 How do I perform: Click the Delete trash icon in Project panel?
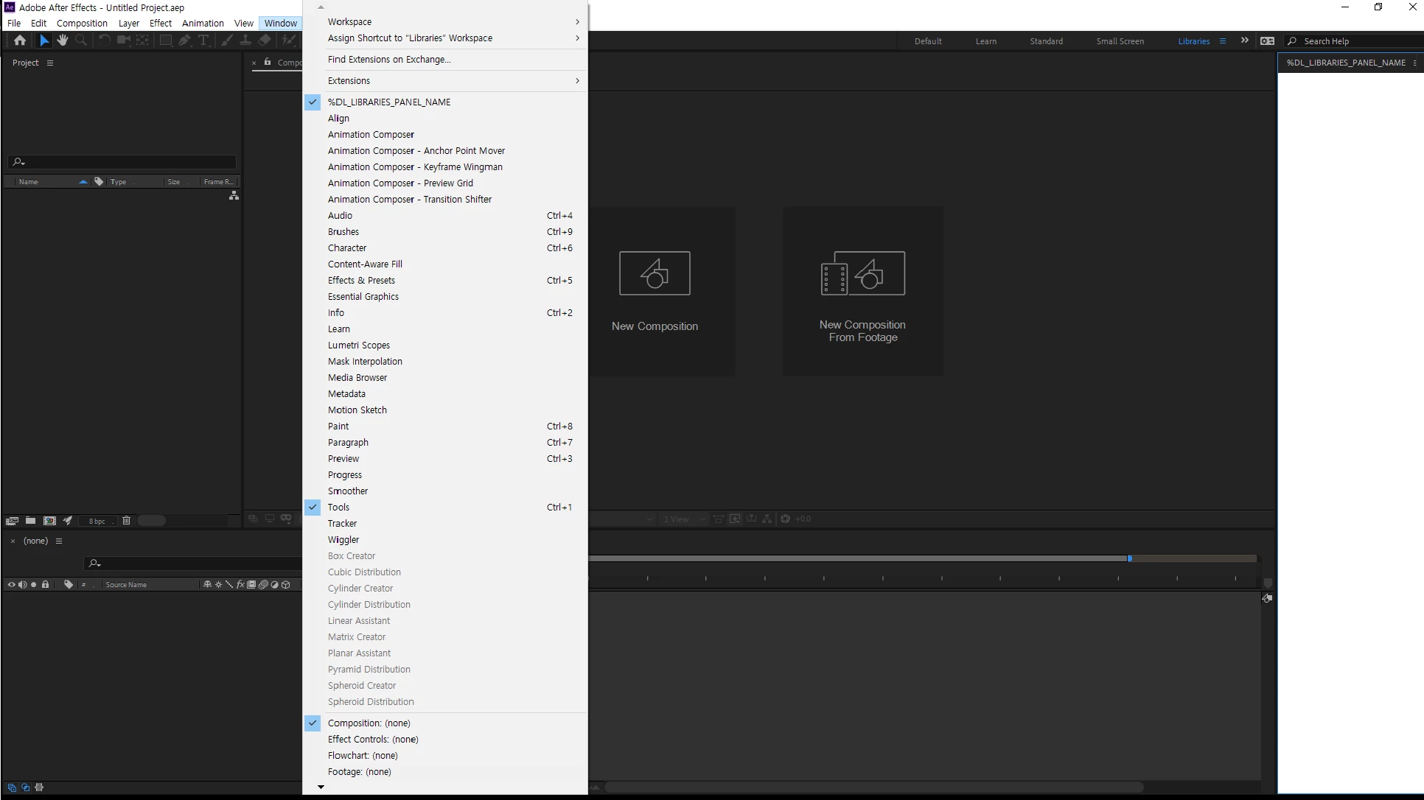126,521
